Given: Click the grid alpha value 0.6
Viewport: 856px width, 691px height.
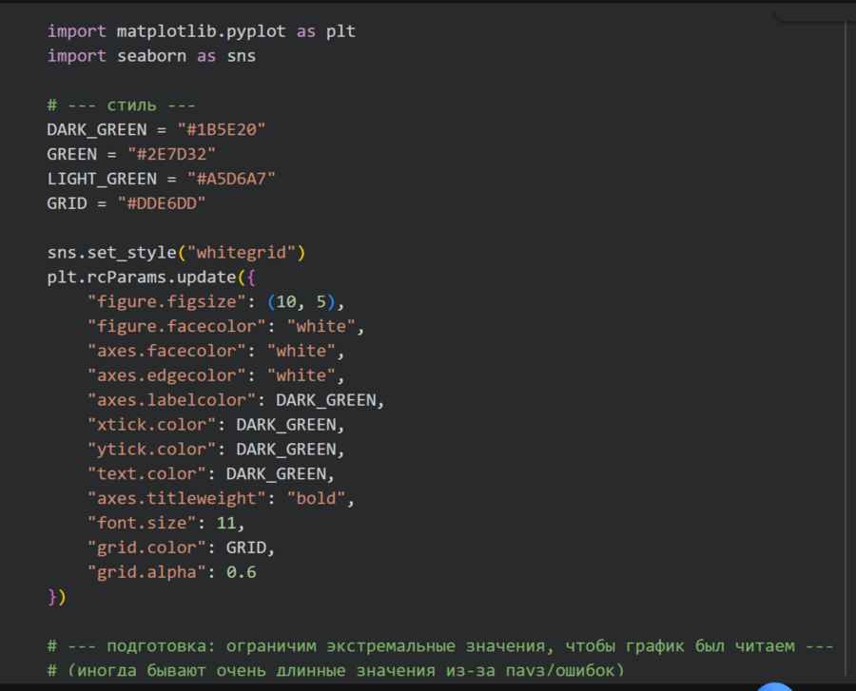Looking at the screenshot, I should [x=241, y=572].
